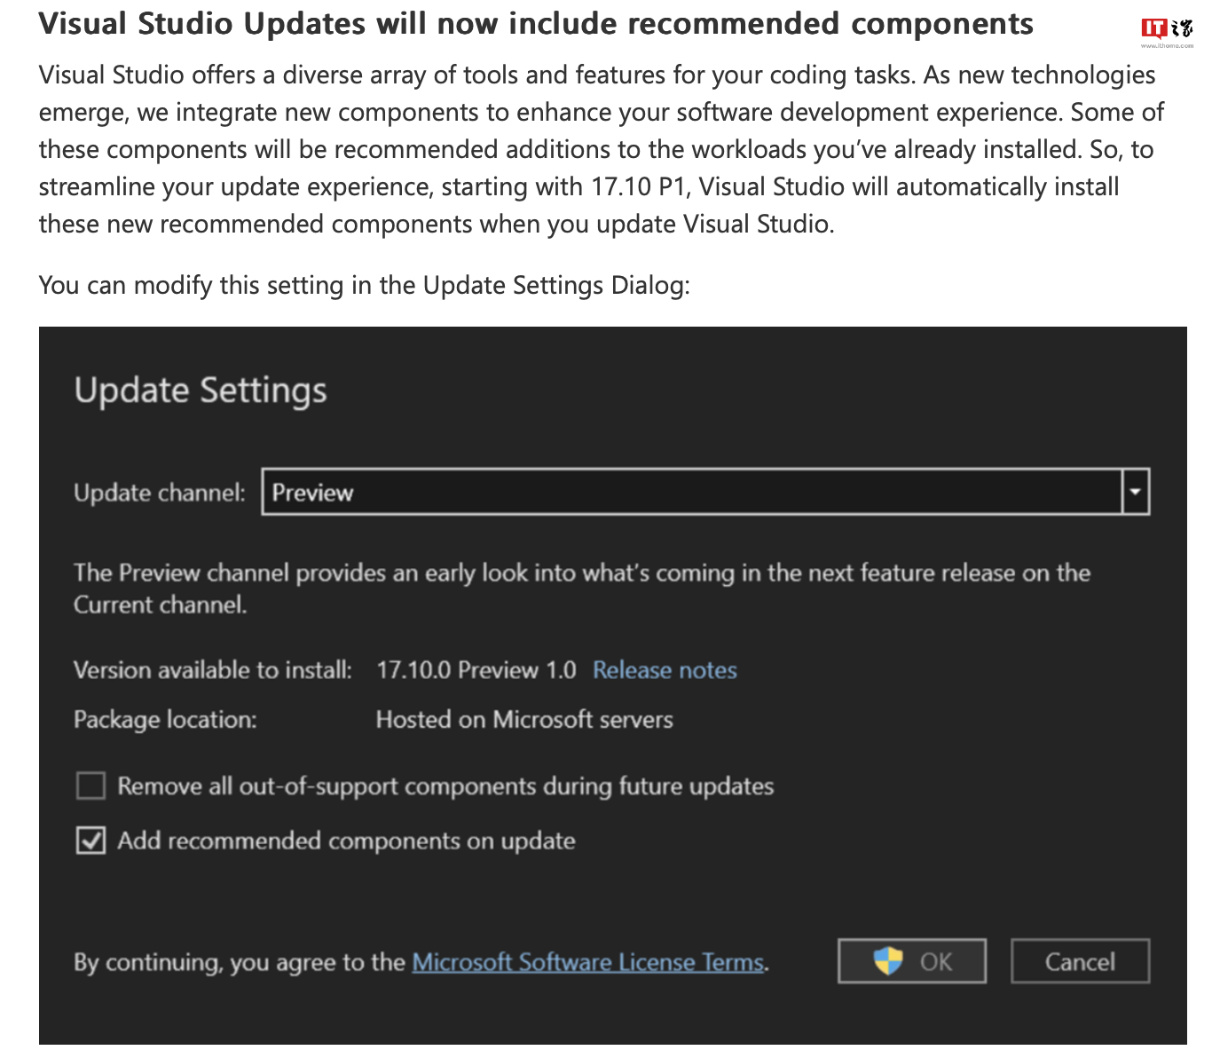This screenshot has width=1212, height=1058.
Task: Click the Preview value in channel combo box
Action: (x=312, y=493)
